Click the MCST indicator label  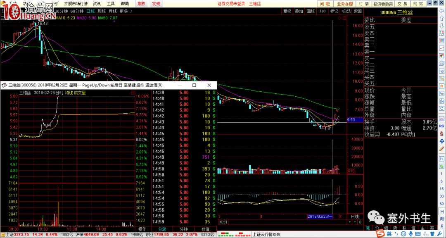[223, 222]
